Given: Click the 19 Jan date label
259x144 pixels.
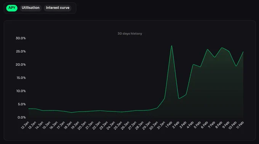Looking at the screenshot, I should pyautogui.click(x=75, y=125).
